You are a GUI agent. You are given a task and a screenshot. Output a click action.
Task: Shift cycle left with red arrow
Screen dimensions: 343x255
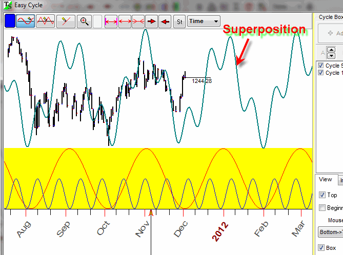tap(165, 21)
